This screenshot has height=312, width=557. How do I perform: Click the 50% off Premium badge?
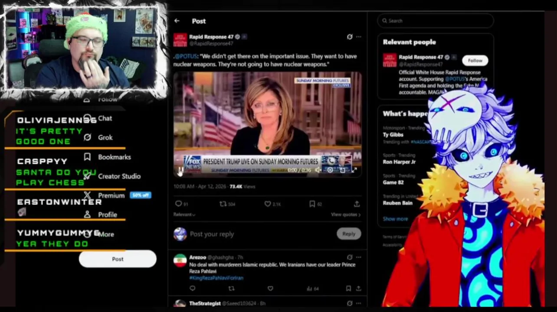(140, 195)
